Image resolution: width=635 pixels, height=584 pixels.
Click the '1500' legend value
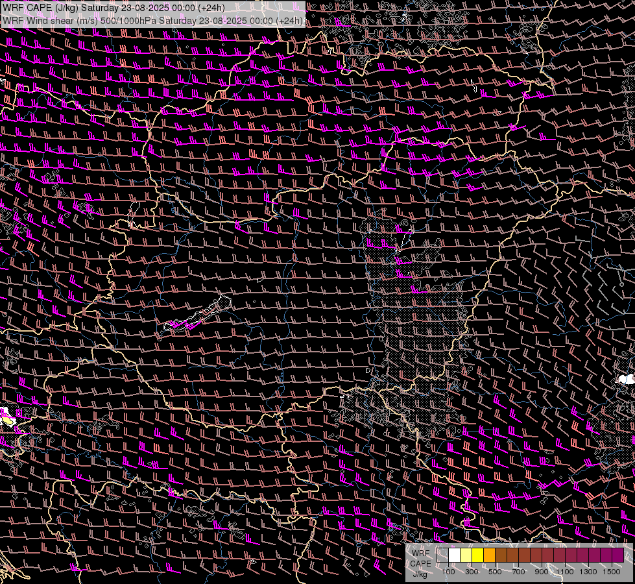(612, 572)
